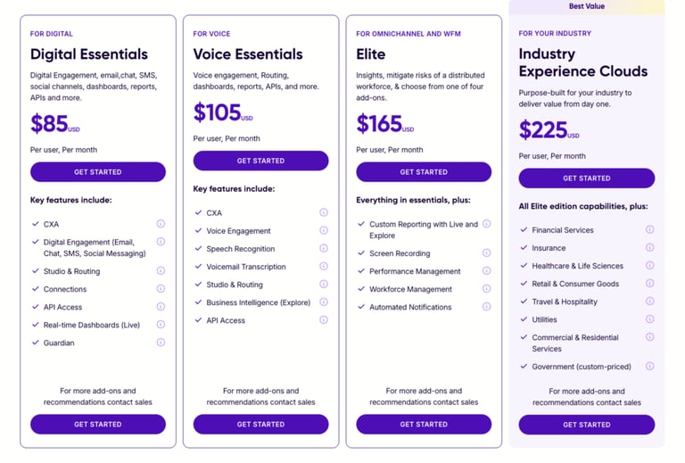Select top Get Started button for Elite

(424, 172)
